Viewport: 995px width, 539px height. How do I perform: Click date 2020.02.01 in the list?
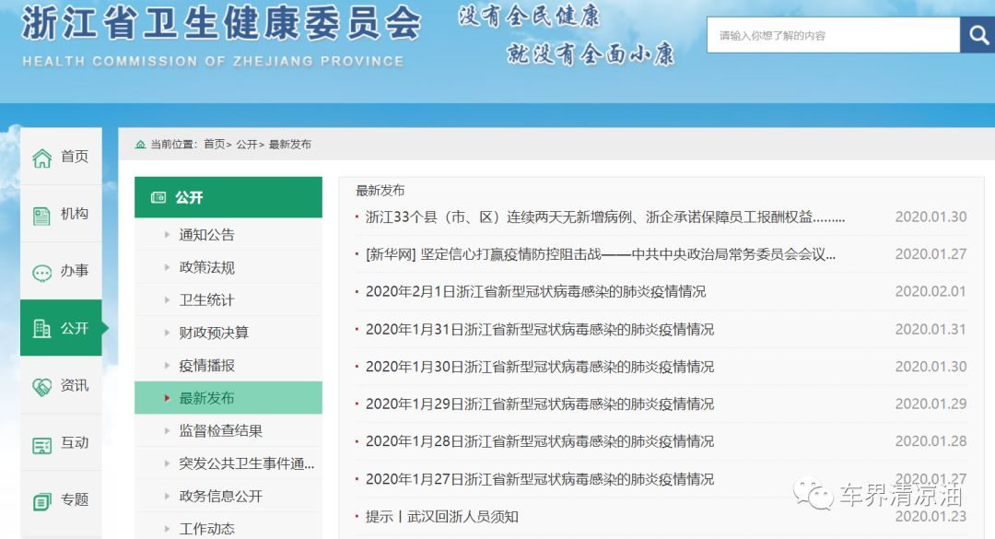[931, 291]
